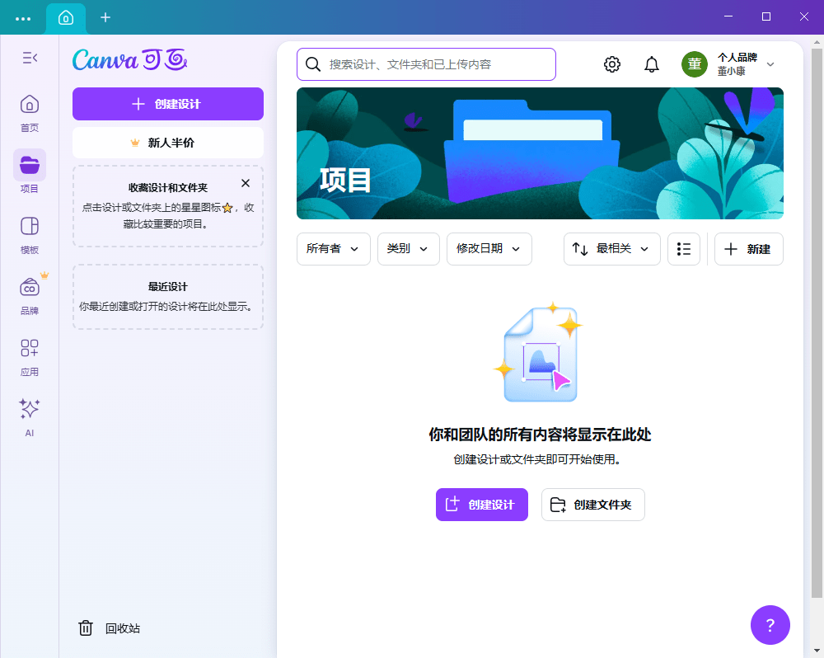This screenshot has height=658, width=824.
Task: Open the AI sidebar icon
Action: coord(30,409)
